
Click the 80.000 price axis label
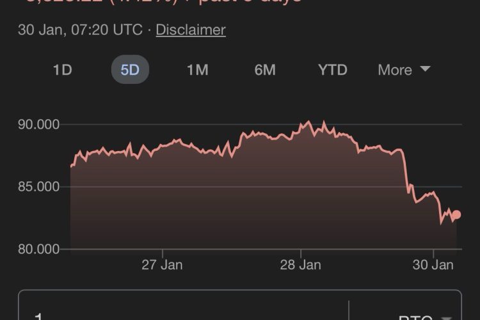[x=39, y=249]
